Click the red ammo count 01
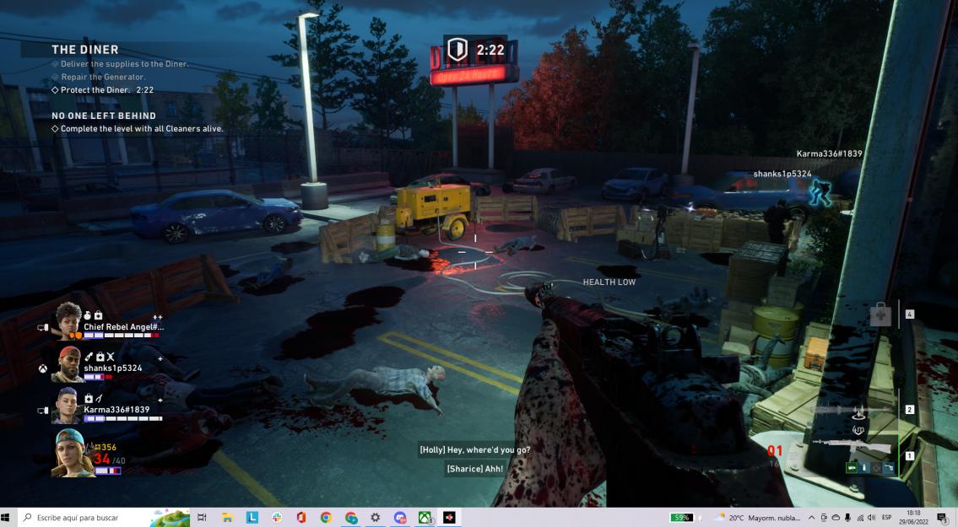 pyautogui.click(x=775, y=450)
